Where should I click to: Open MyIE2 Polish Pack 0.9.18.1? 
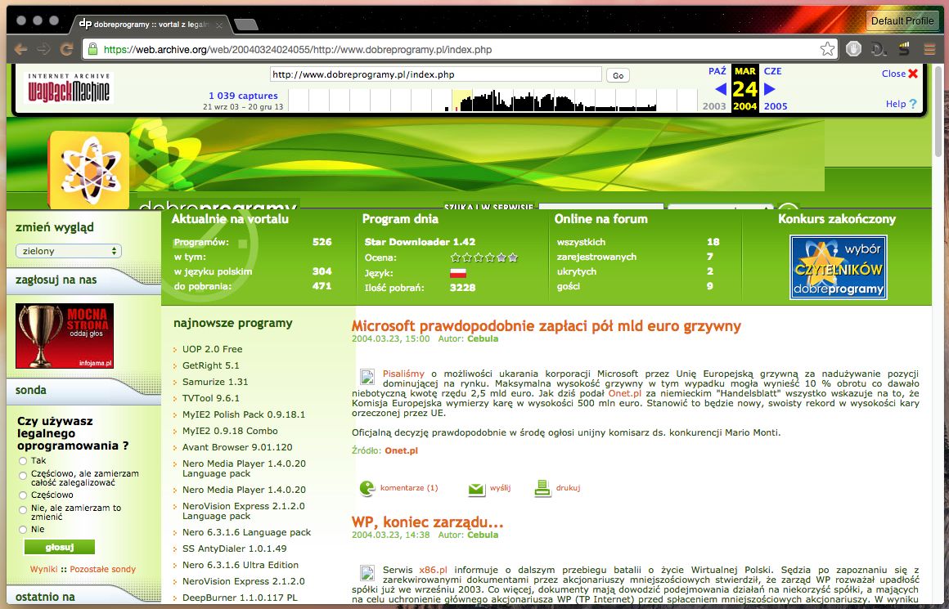(244, 414)
